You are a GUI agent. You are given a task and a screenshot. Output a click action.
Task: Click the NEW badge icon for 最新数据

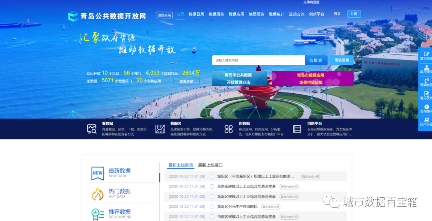(x=98, y=173)
